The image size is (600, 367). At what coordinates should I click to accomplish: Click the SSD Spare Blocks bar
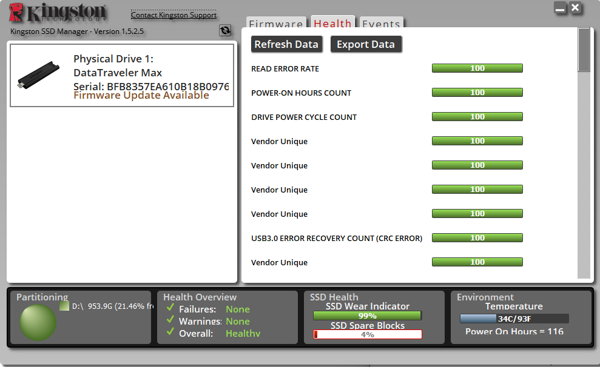367,334
